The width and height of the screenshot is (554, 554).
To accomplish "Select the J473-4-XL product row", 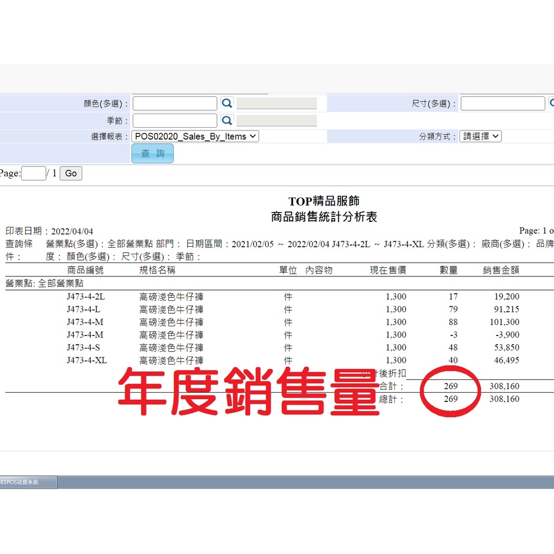I will pos(87,360).
